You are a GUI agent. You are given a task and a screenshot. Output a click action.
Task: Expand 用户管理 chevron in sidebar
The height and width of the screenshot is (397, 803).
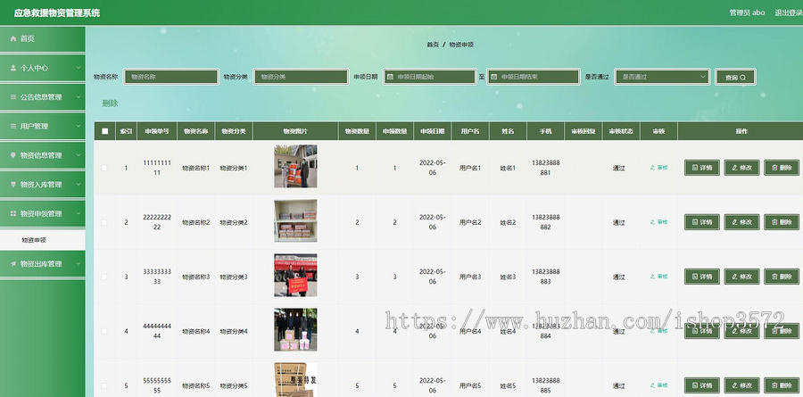click(79, 126)
